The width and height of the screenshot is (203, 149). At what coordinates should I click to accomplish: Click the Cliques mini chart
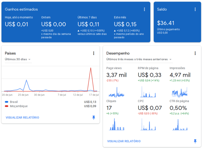coord(116,125)
